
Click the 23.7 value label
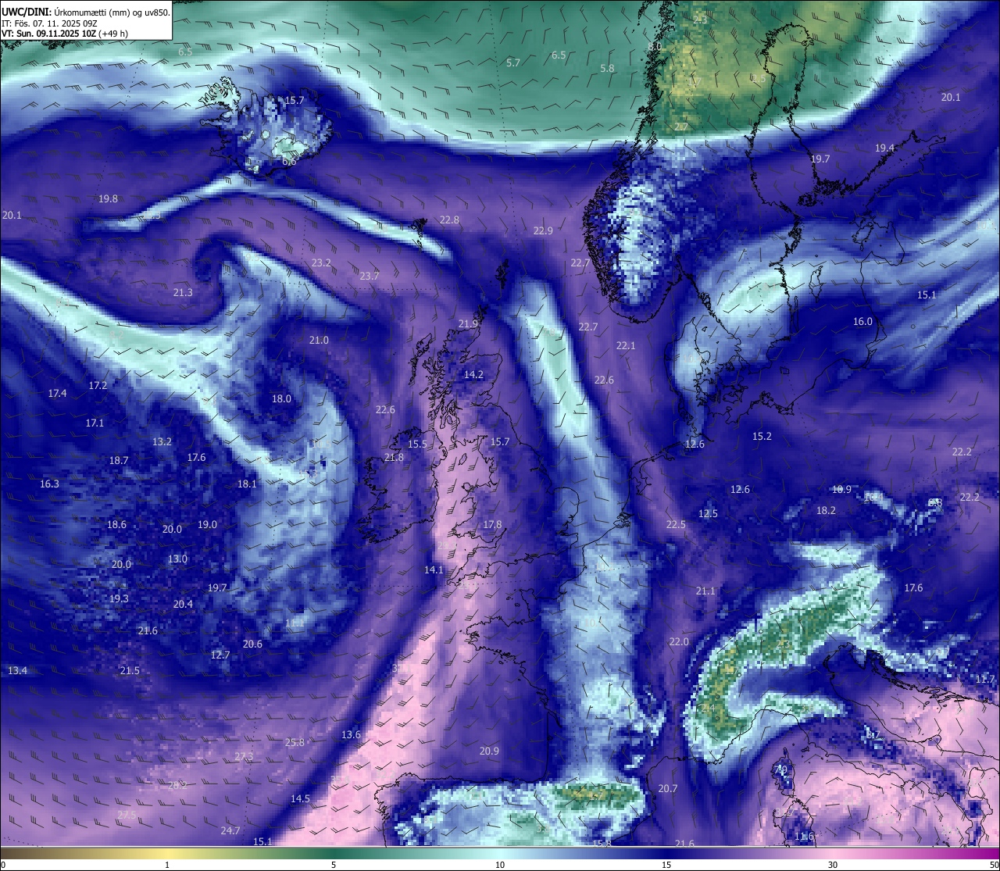click(369, 276)
